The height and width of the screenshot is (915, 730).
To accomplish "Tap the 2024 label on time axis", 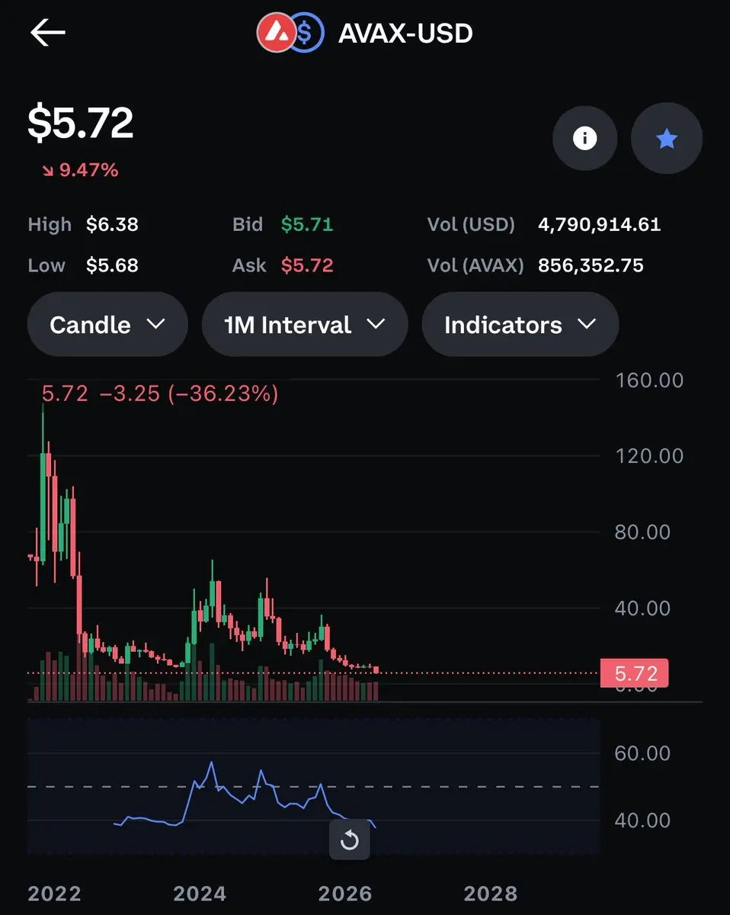I will 199,893.
